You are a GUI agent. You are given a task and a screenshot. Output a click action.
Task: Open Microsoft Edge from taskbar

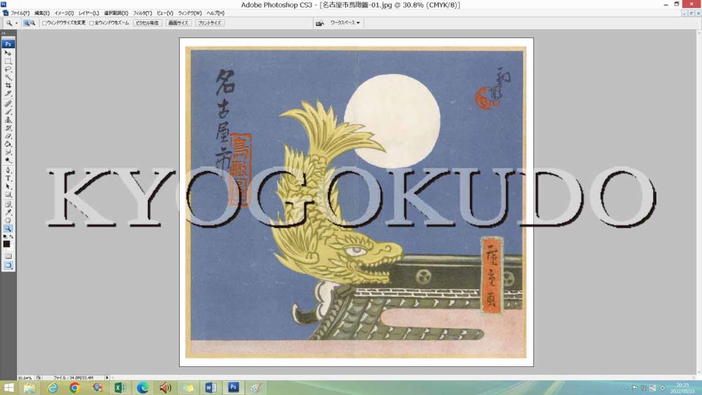143,387
